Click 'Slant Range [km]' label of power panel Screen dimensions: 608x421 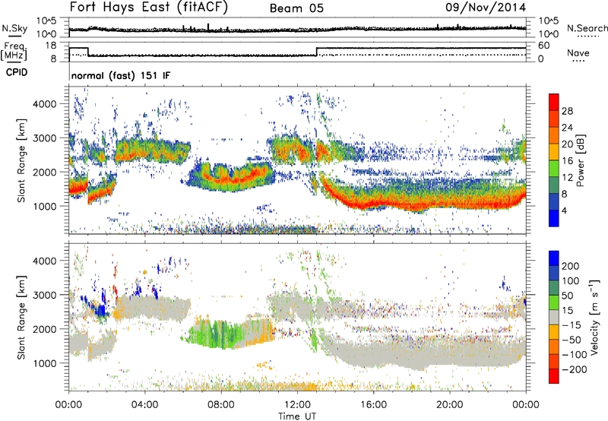click(21, 160)
